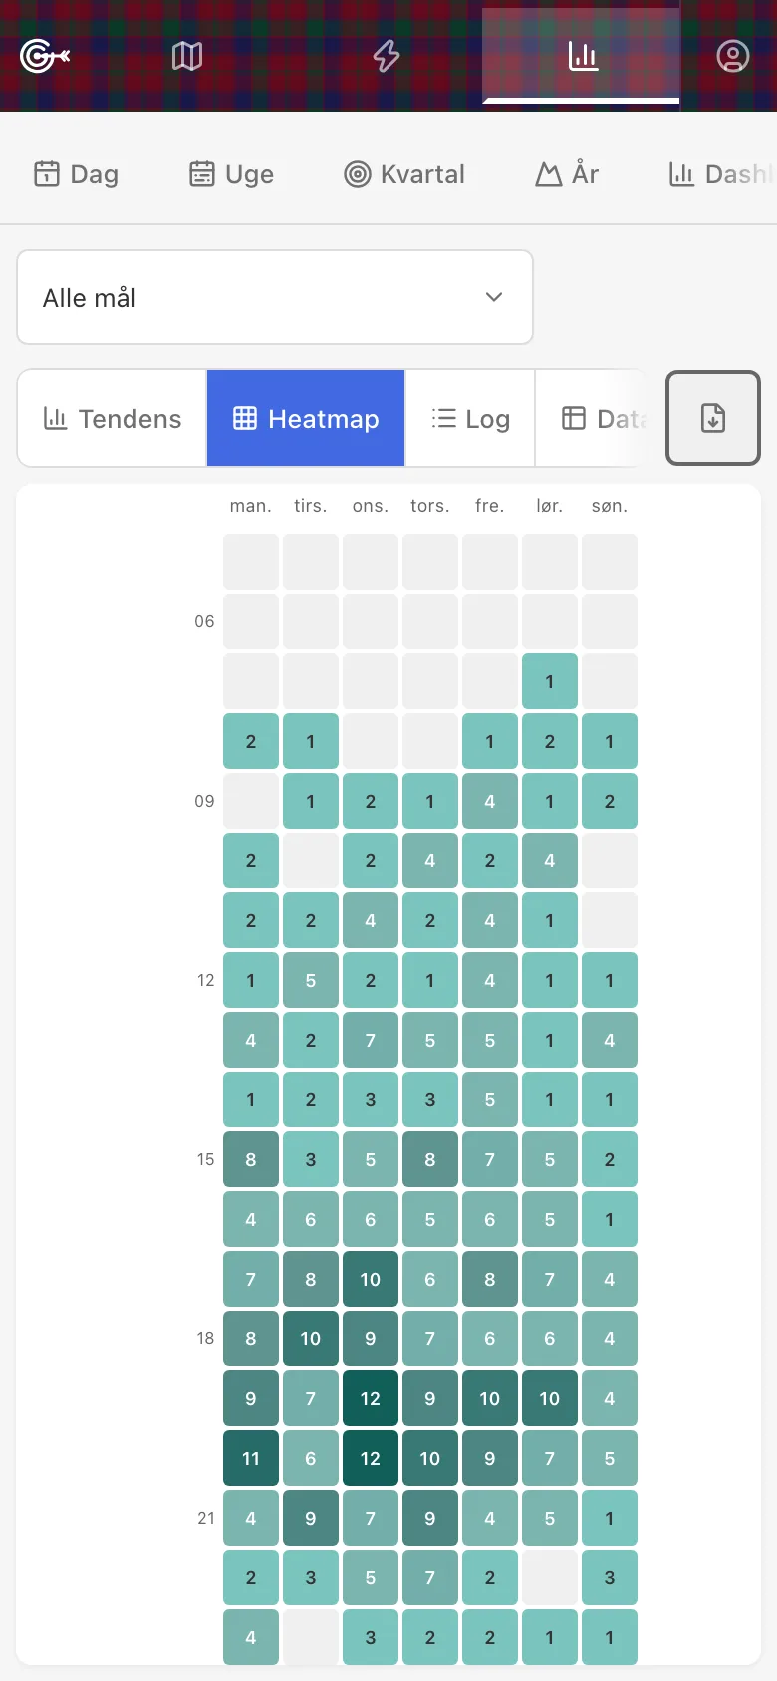Go to the Dashboard tab
Viewport: 777px width, 1681px height.
point(721,174)
